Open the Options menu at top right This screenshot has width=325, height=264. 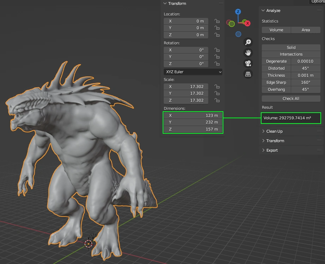[x=318, y=2]
